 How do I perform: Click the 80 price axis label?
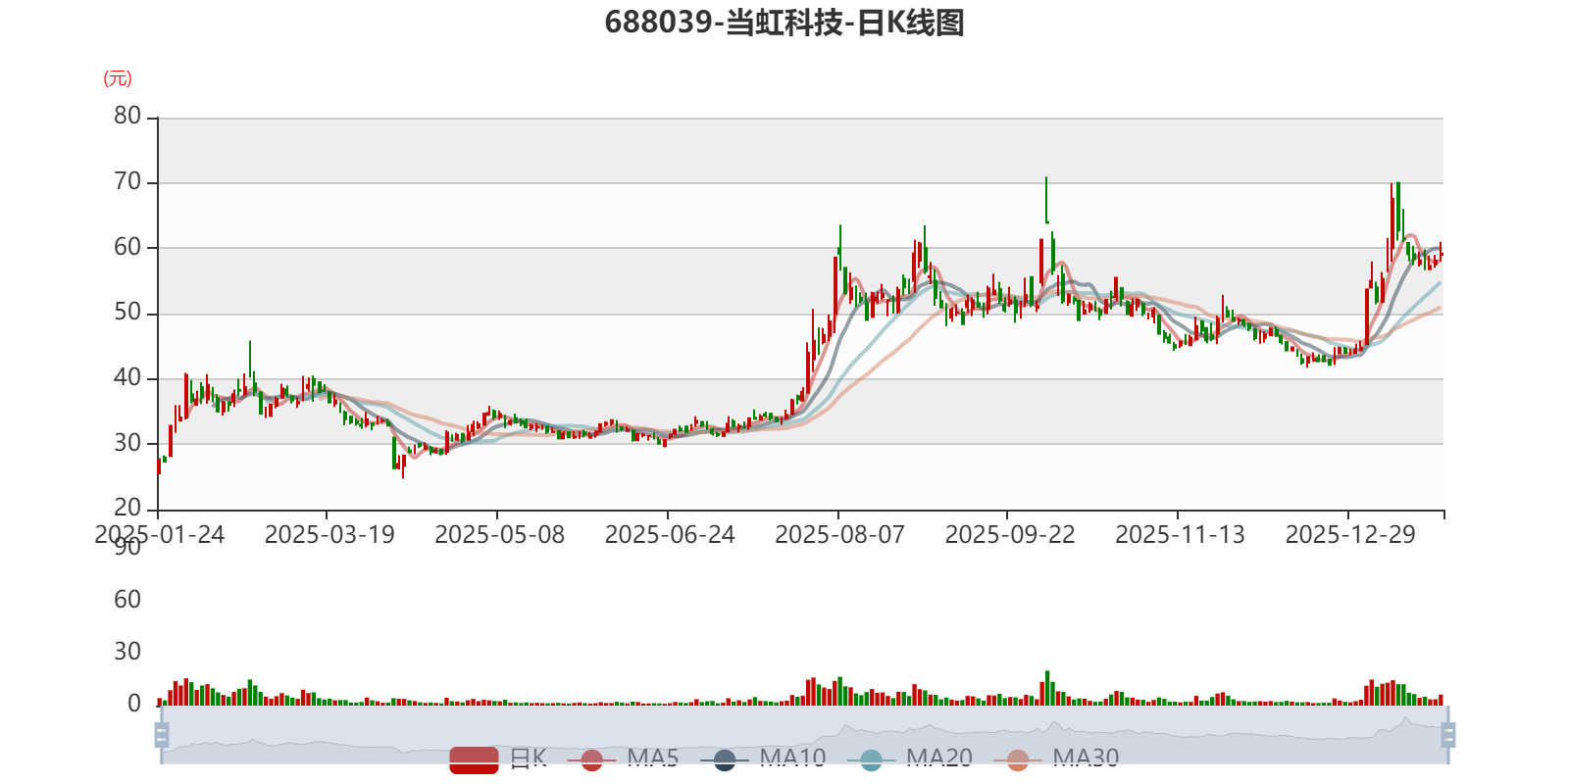point(127,116)
